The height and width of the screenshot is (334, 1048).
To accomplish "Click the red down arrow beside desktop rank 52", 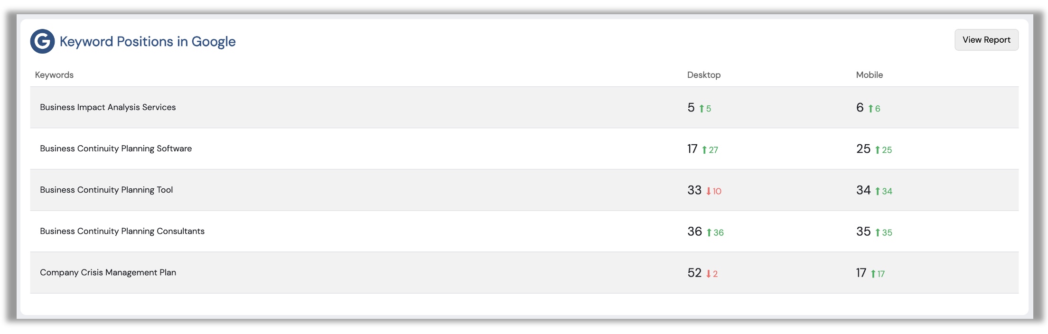I will [x=709, y=274].
